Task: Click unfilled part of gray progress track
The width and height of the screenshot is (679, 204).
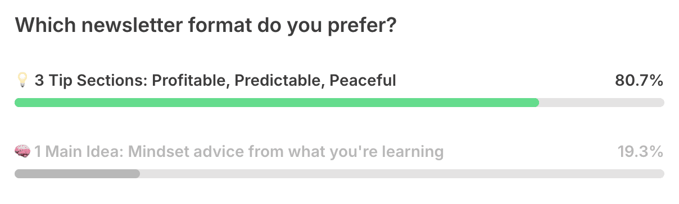Action: coord(402,174)
